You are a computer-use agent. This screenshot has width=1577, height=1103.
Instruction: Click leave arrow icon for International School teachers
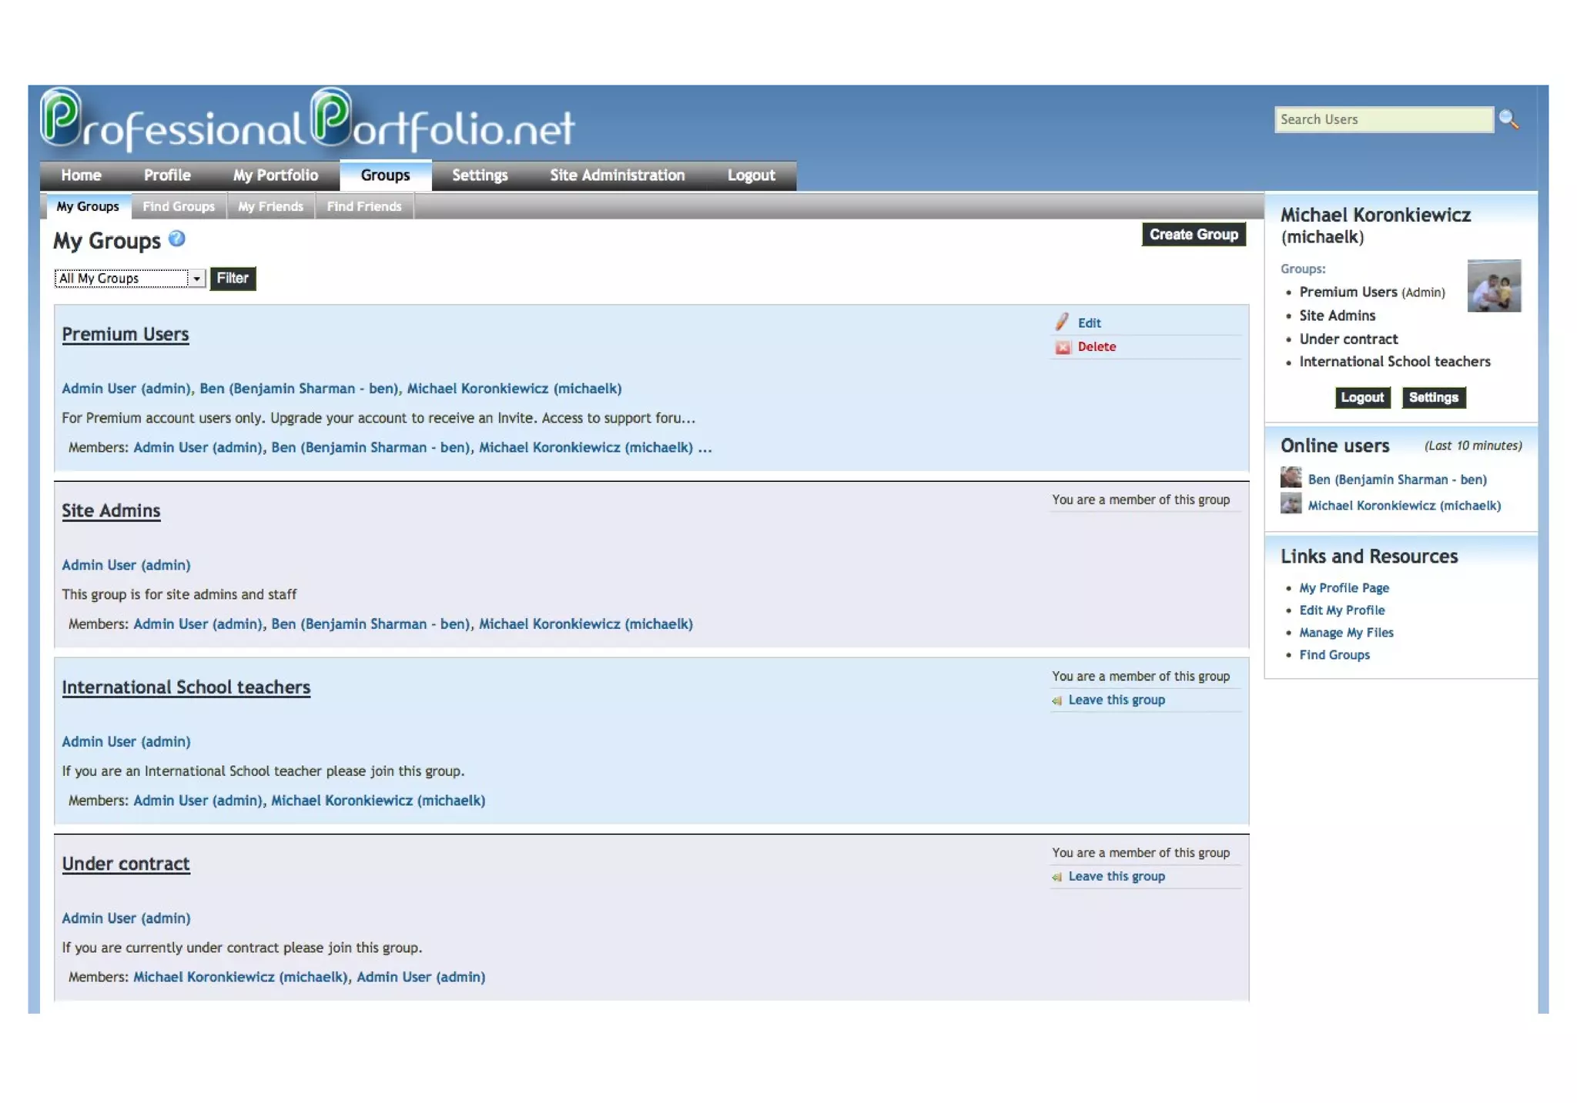pyautogui.click(x=1057, y=700)
